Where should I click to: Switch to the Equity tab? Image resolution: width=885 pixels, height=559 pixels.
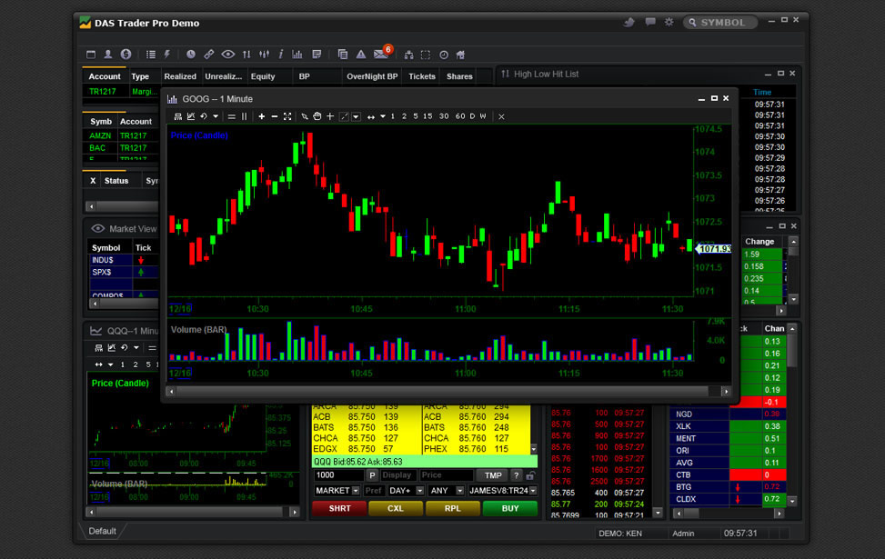pyautogui.click(x=262, y=76)
